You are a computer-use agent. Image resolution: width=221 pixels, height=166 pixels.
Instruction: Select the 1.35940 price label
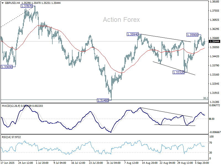coord(133,34)
